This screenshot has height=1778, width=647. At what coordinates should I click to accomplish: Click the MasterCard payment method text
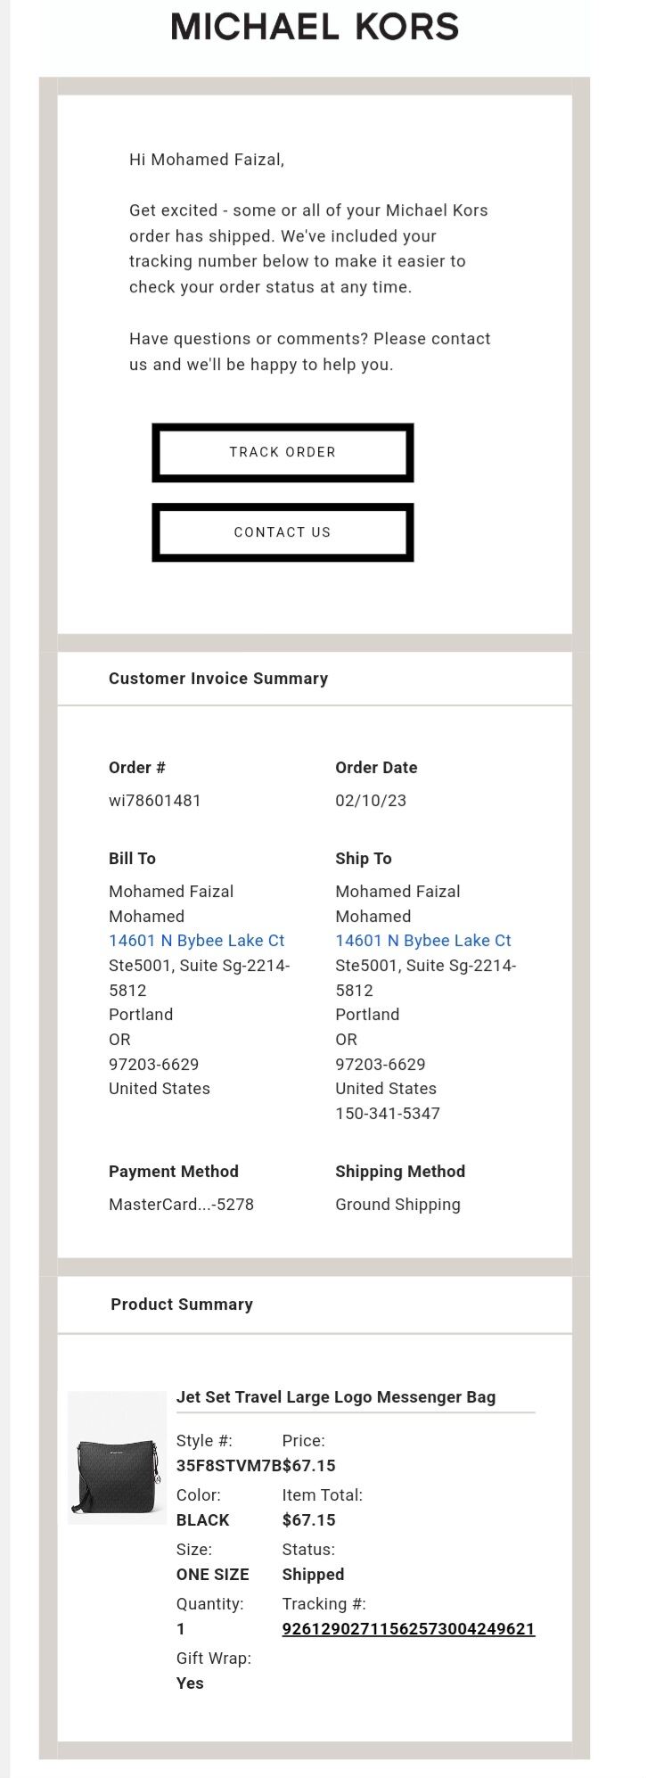click(x=181, y=1205)
